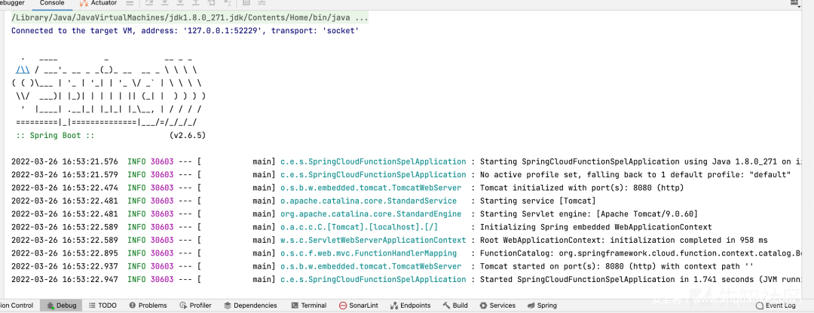Click the '(v2.6.5)' version text
The height and width of the screenshot is (313, 814).
pos(188,136)
